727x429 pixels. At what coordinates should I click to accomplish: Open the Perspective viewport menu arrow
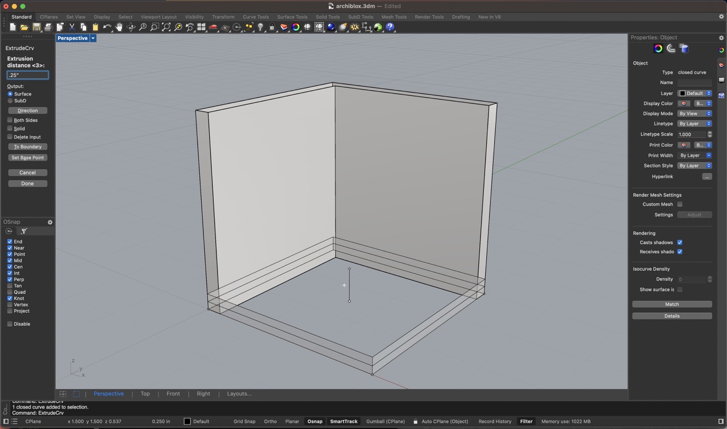coord(93,38)
